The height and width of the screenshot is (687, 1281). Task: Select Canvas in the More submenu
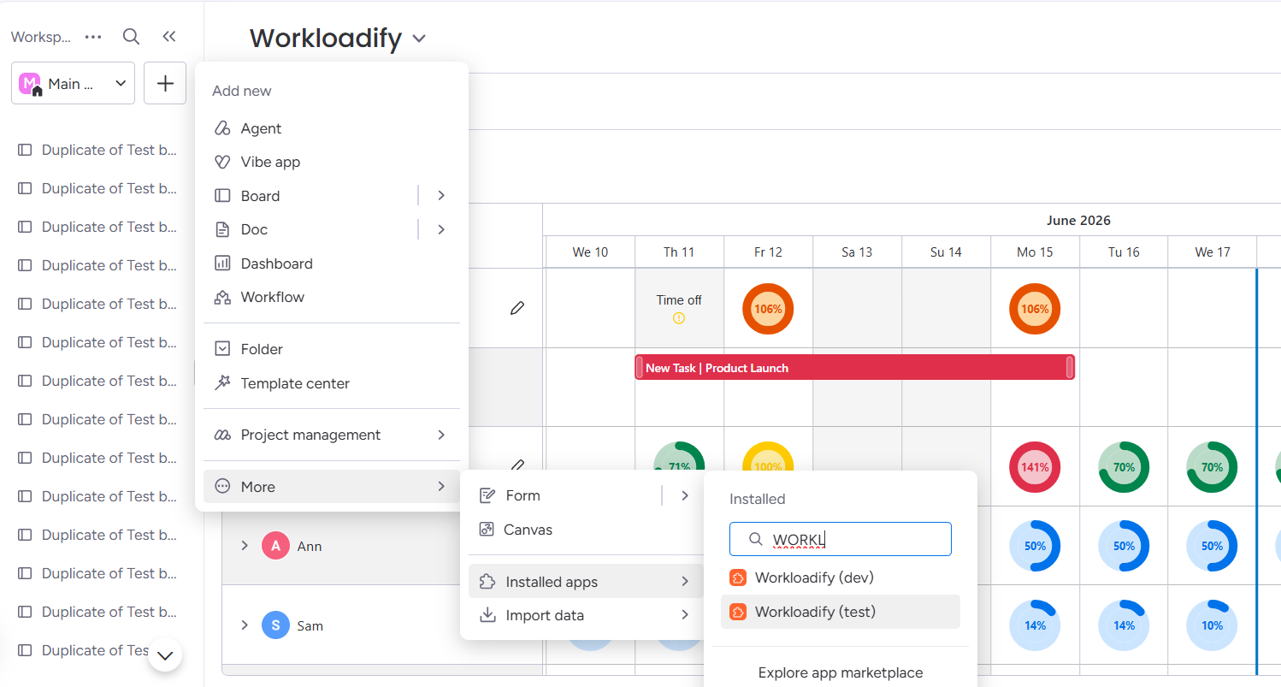pos(586,530)
